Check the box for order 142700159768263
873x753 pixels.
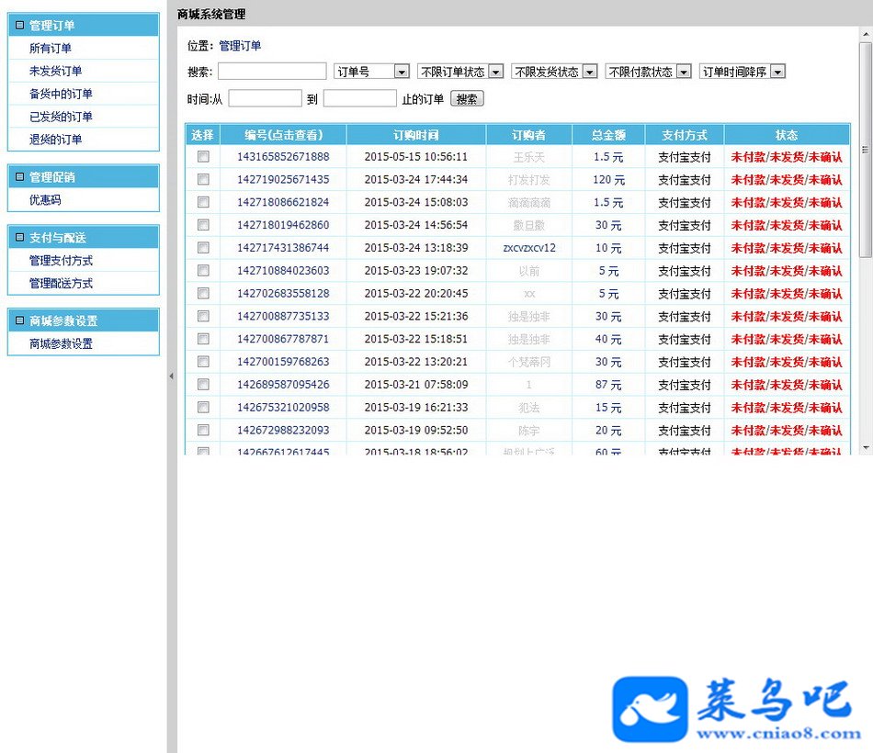[x=203, y=362]
